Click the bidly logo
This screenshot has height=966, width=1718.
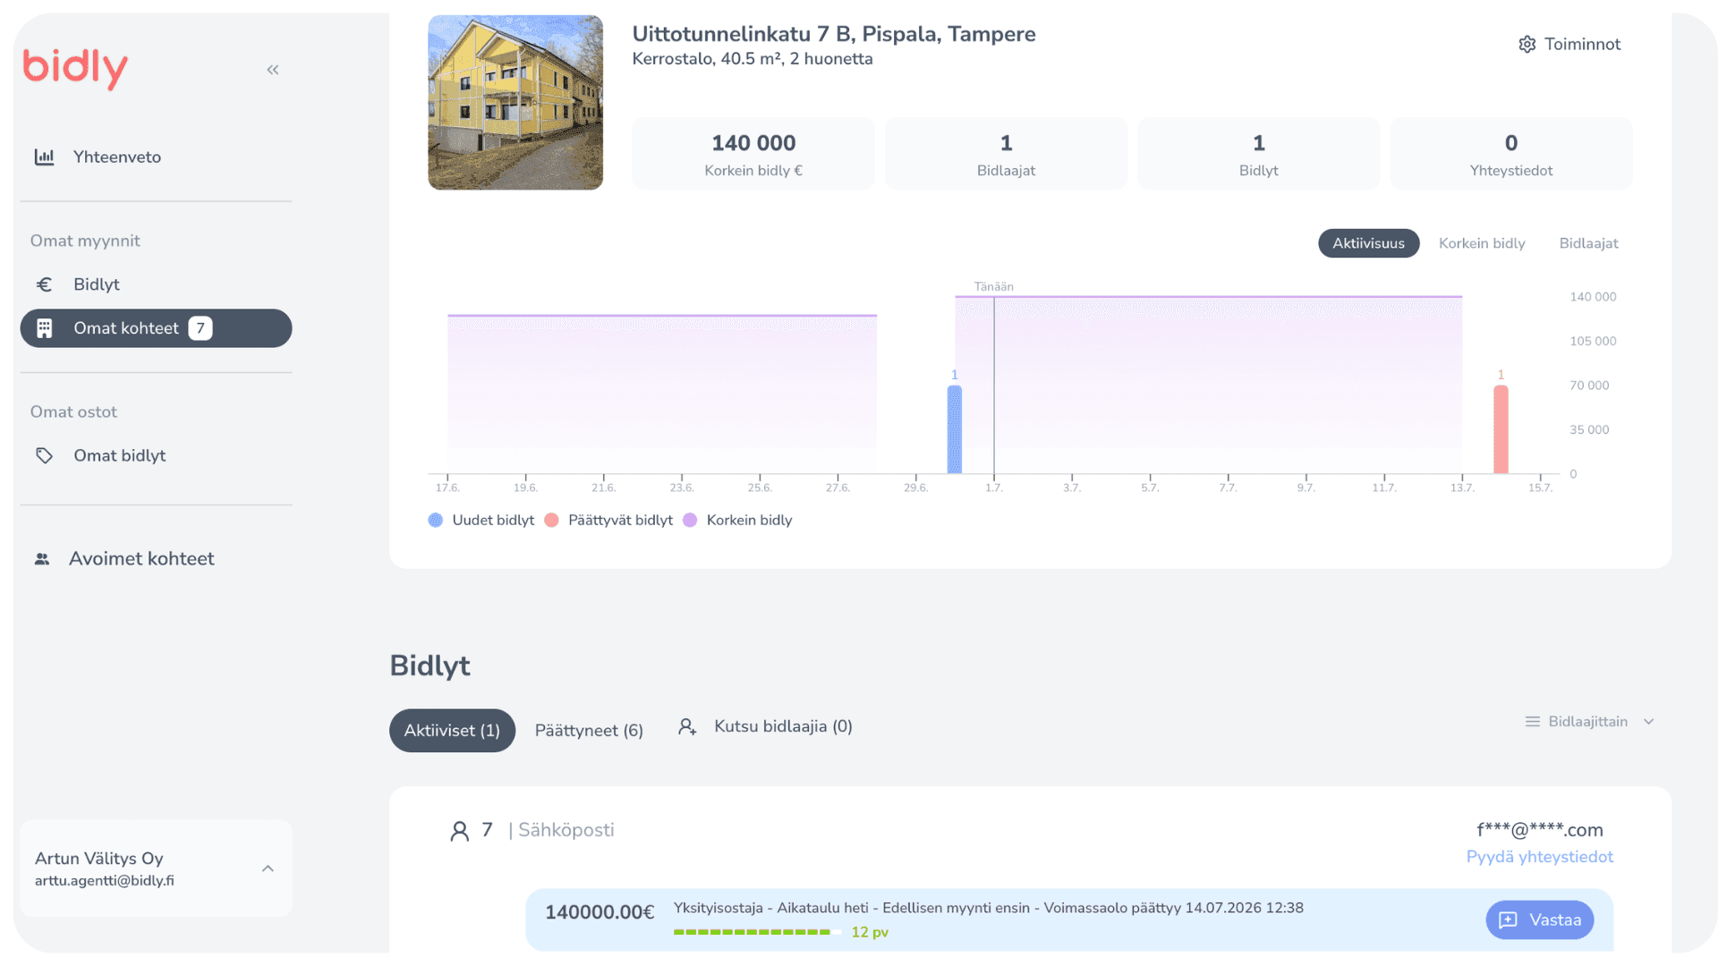click(x=75, y=68)
